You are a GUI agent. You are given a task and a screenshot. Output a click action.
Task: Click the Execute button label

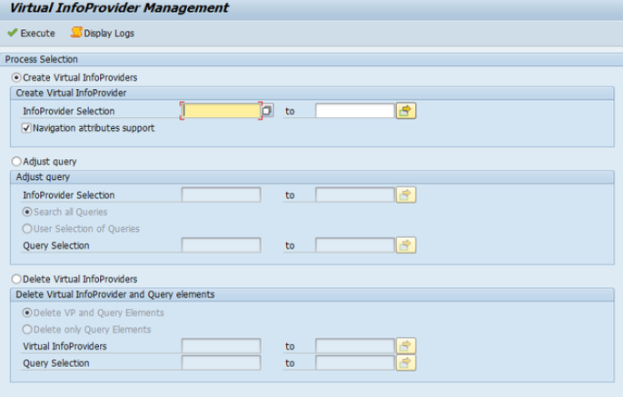[38, 34]
